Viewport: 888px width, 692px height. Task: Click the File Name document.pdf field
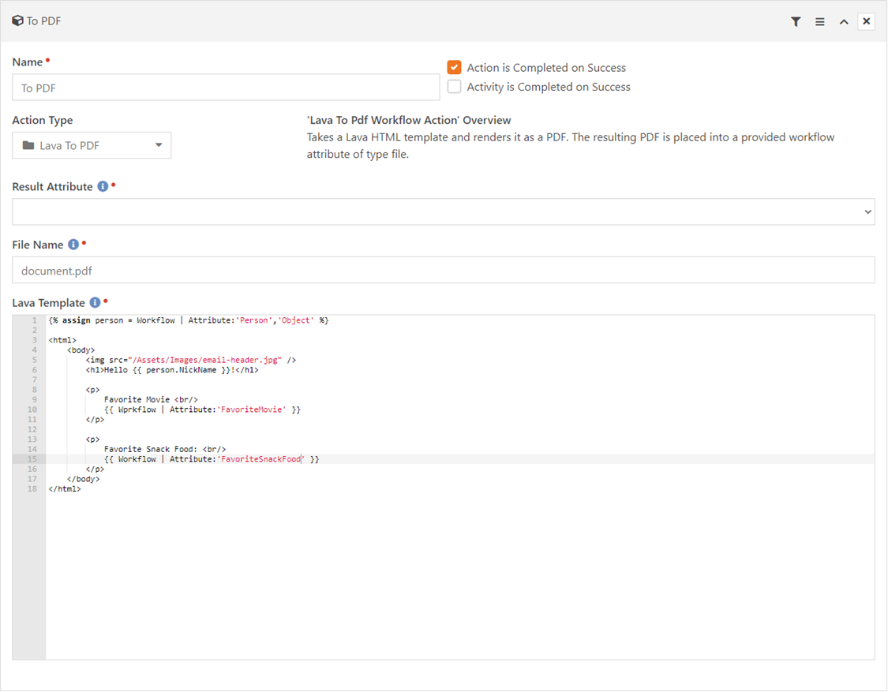pyautogui.click(x=444, y=271)
